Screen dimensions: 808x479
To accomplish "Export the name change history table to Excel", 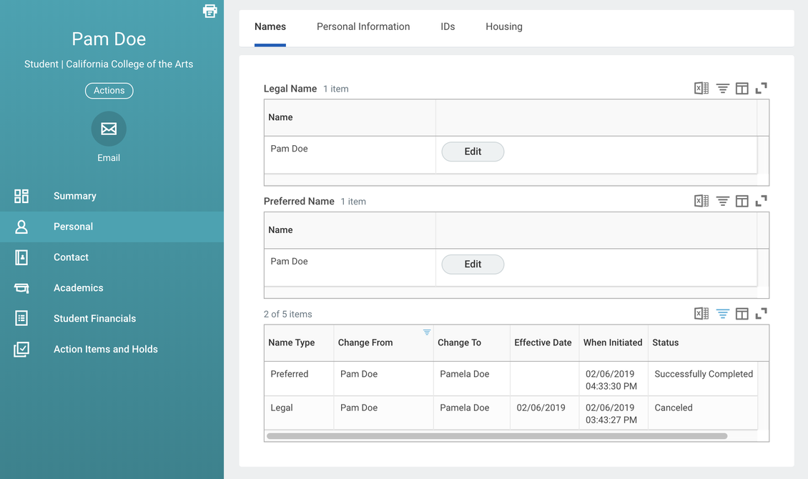I will (x=701, y=313).
